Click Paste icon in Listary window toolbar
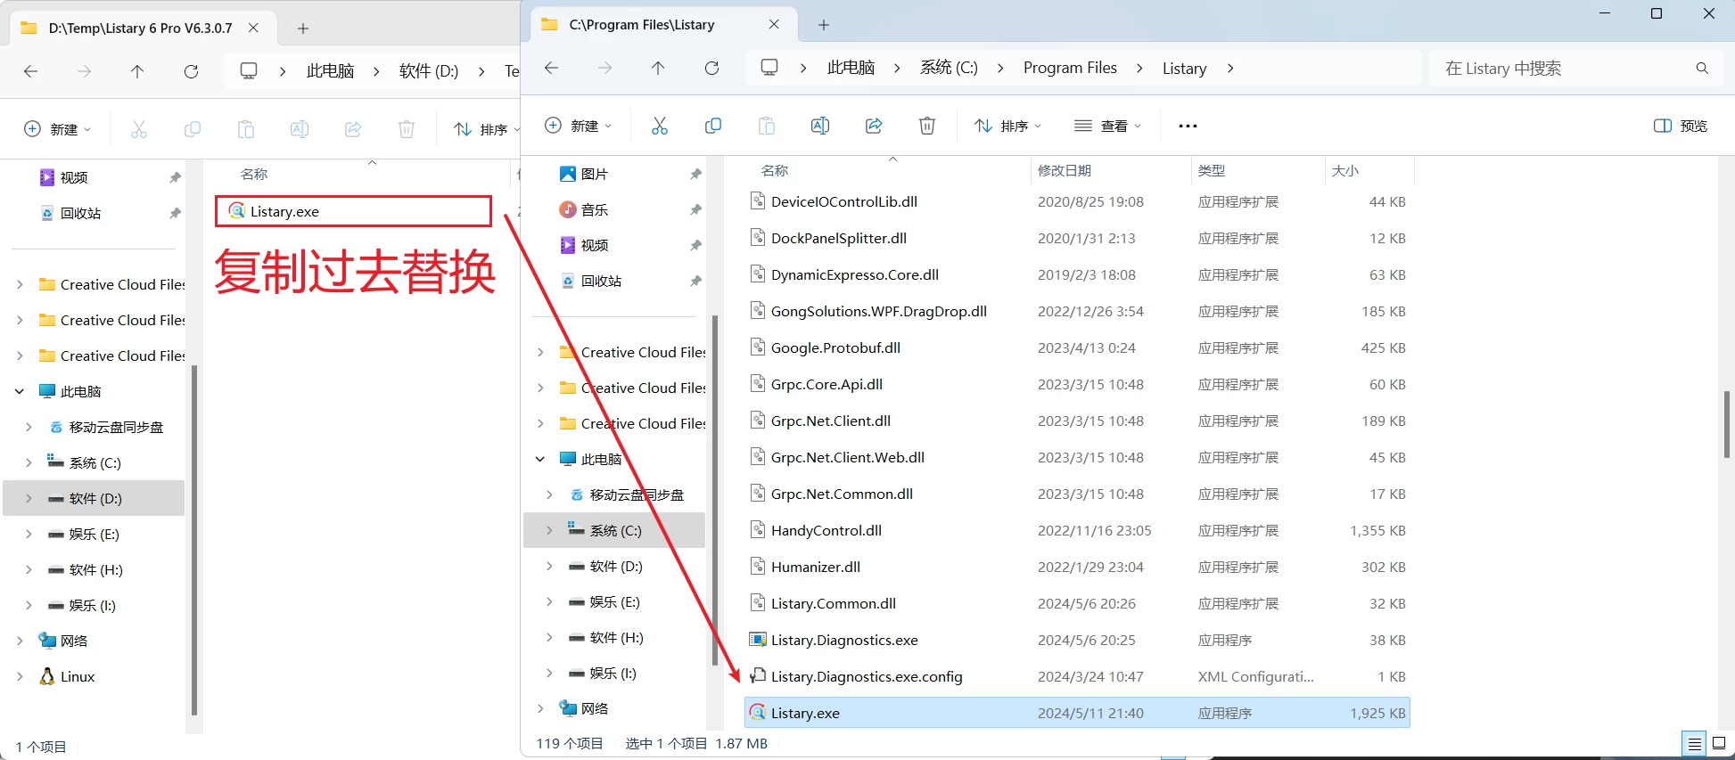Image resolution: width=1735 pixels, height=760 pixels. 767,126
